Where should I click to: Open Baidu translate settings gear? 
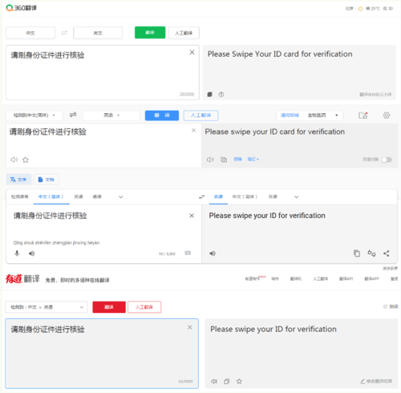(387, 115)
